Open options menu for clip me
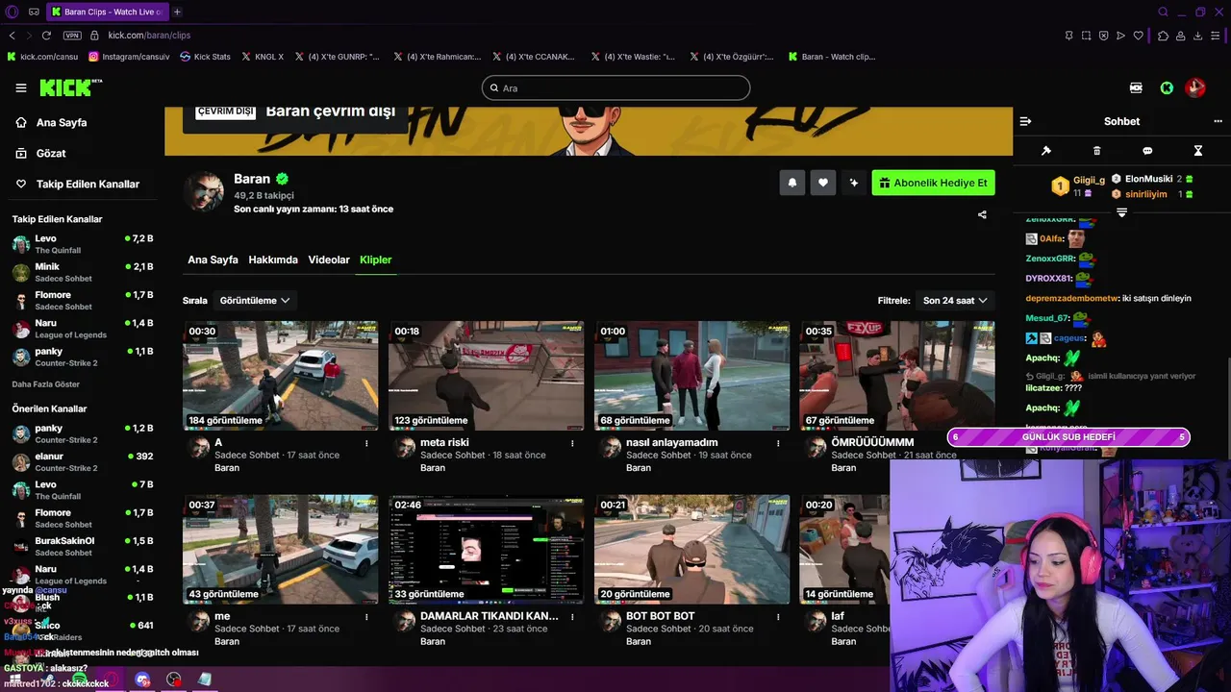This screenshot has height=692, width=1231. coord(366,617)
